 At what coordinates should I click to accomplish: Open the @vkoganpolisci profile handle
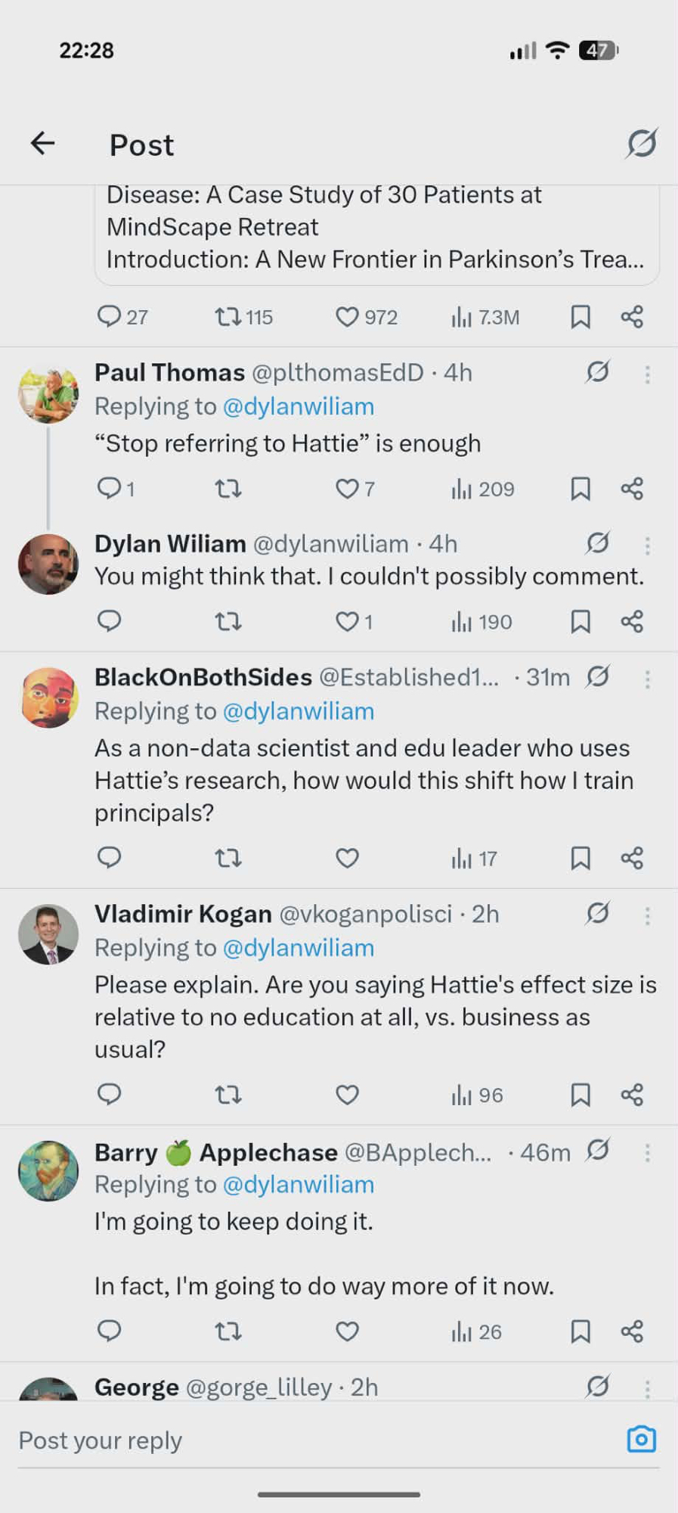pyautogui.click(x=365, y=914)
